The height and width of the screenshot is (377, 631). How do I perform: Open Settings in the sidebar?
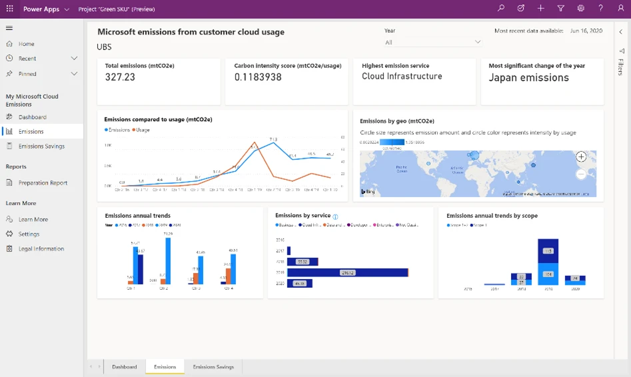[29, 234]
